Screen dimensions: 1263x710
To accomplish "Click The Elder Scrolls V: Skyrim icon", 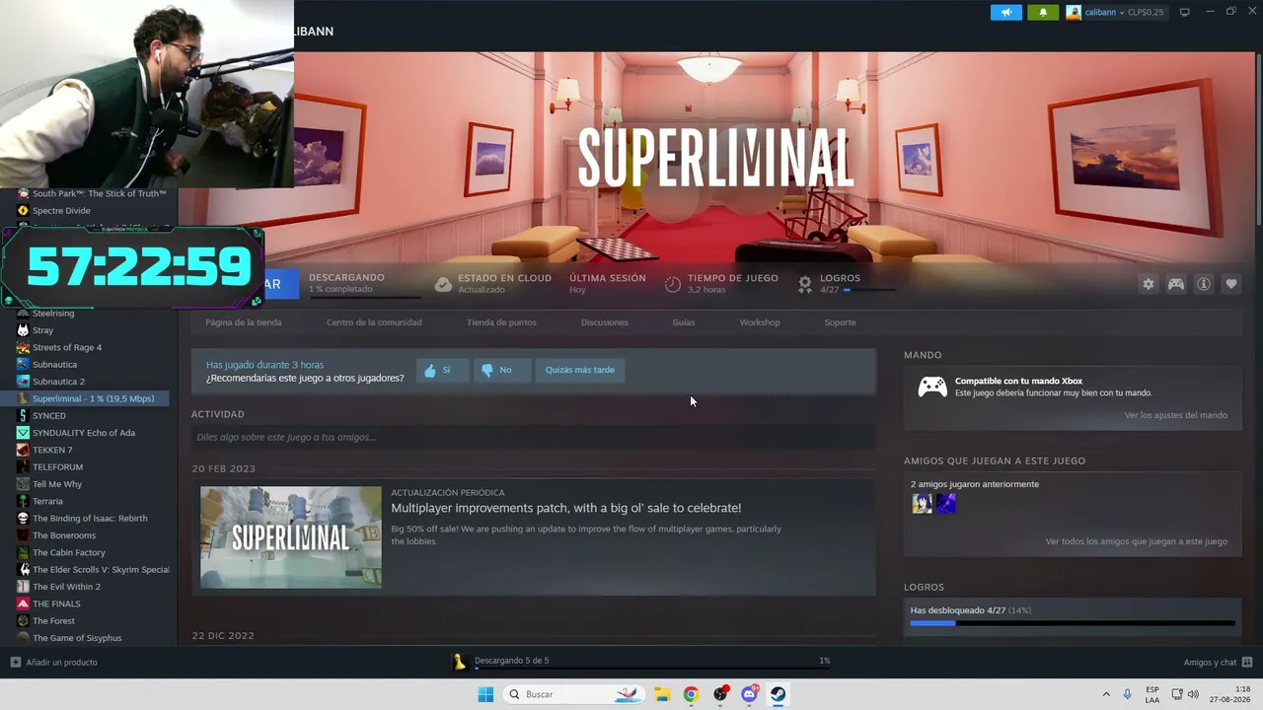I will point(23,570).
